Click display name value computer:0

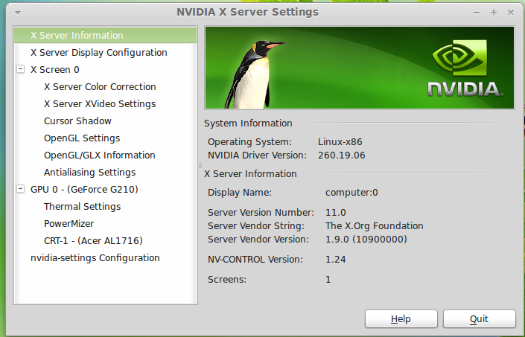pos(351,193)
